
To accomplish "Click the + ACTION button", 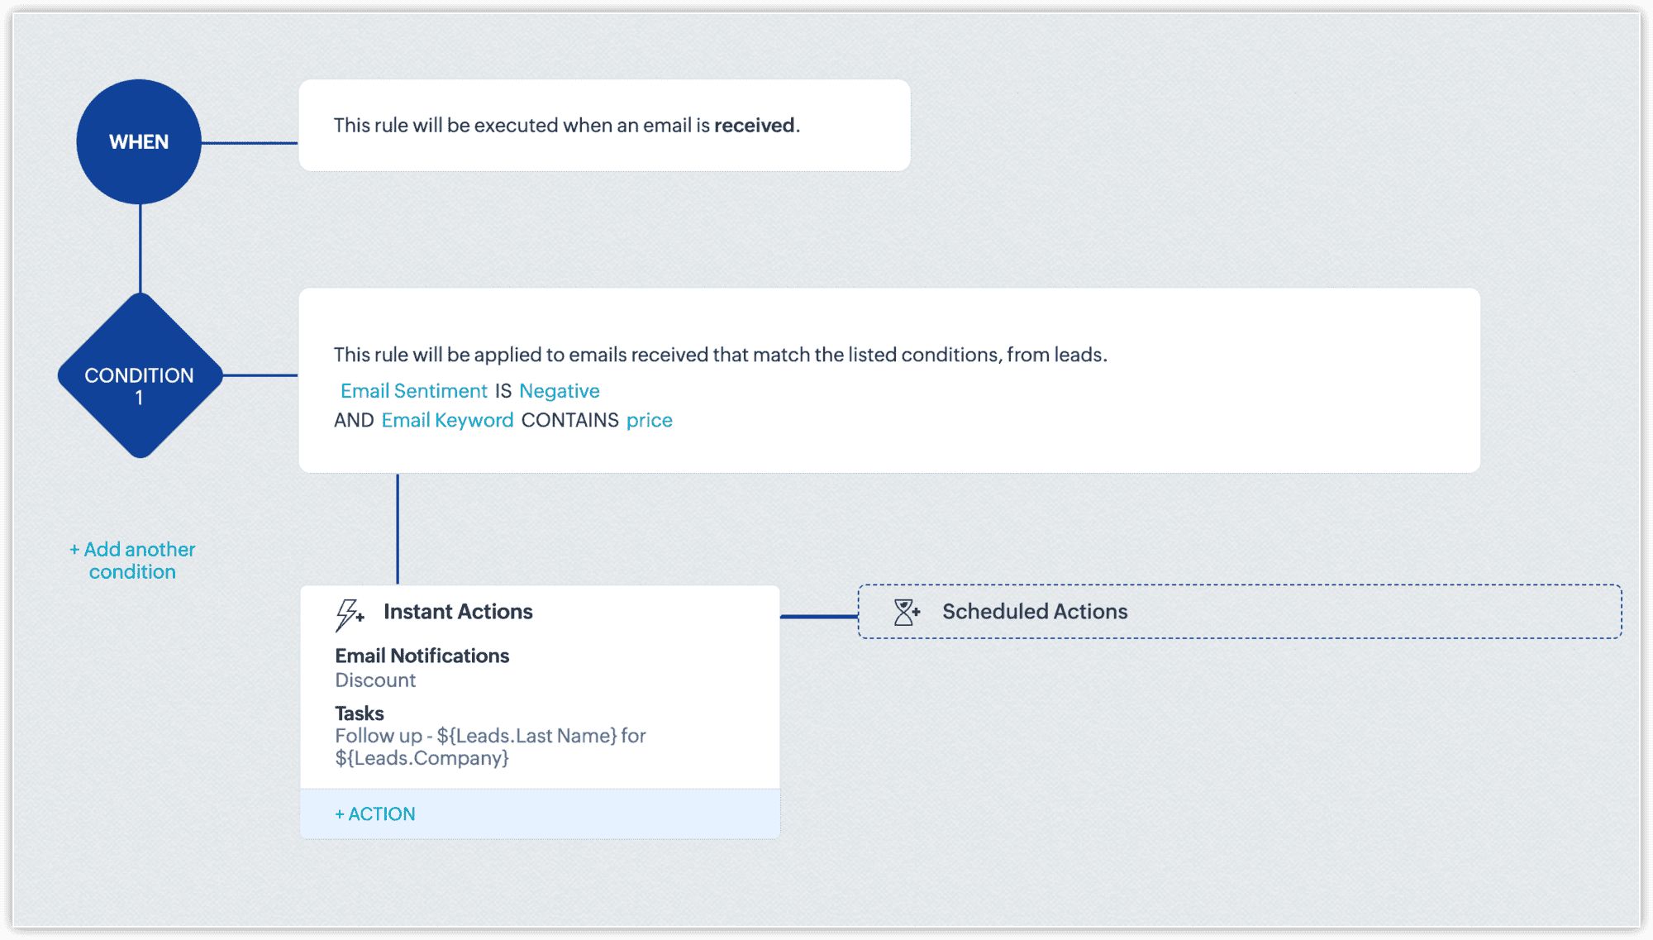I will (375, 814).
